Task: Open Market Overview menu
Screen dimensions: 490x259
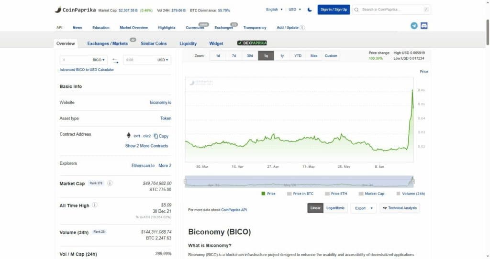Action: [x=134, y=28]
